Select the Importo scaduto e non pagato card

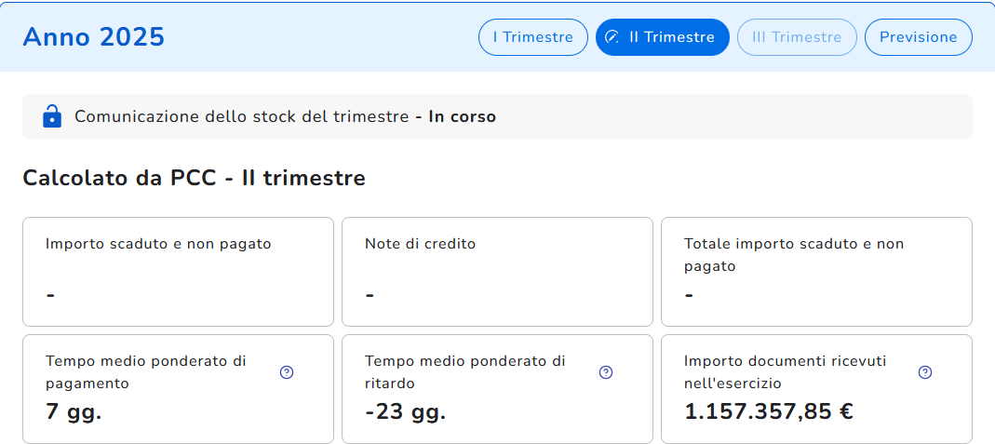click(x=178, y=271)
